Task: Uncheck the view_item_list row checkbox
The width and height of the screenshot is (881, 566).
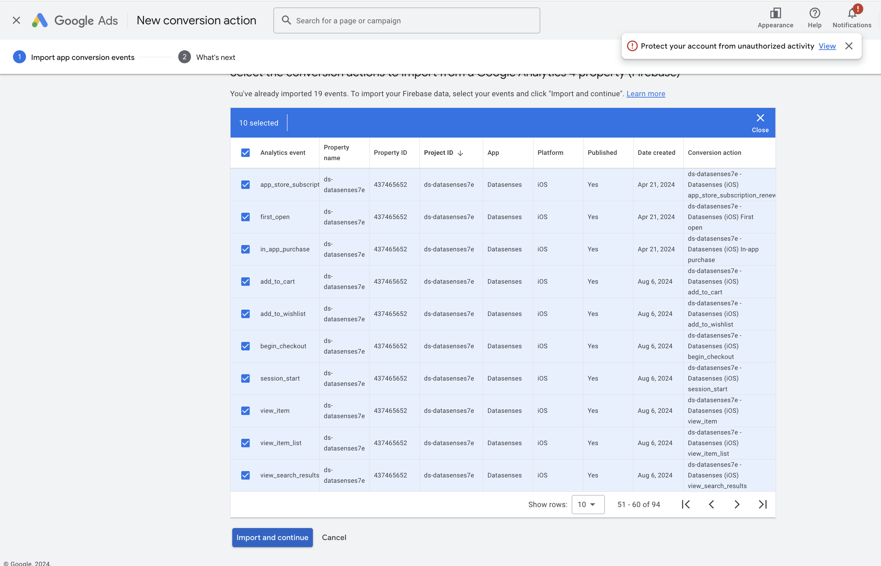Action: pyautogui.click(x=245, y=443)
